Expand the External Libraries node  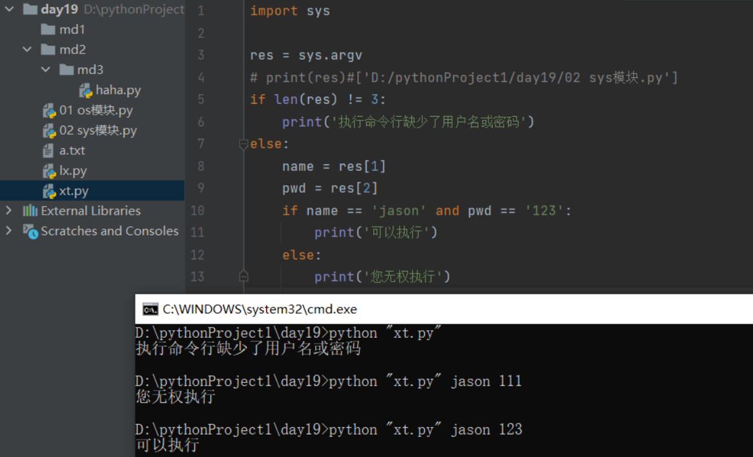[8, 211]
